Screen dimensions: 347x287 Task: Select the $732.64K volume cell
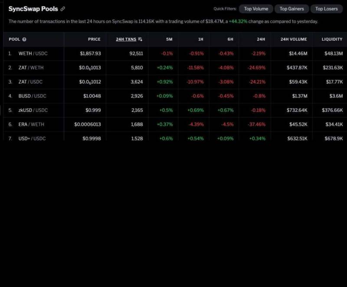click(297, 110)
